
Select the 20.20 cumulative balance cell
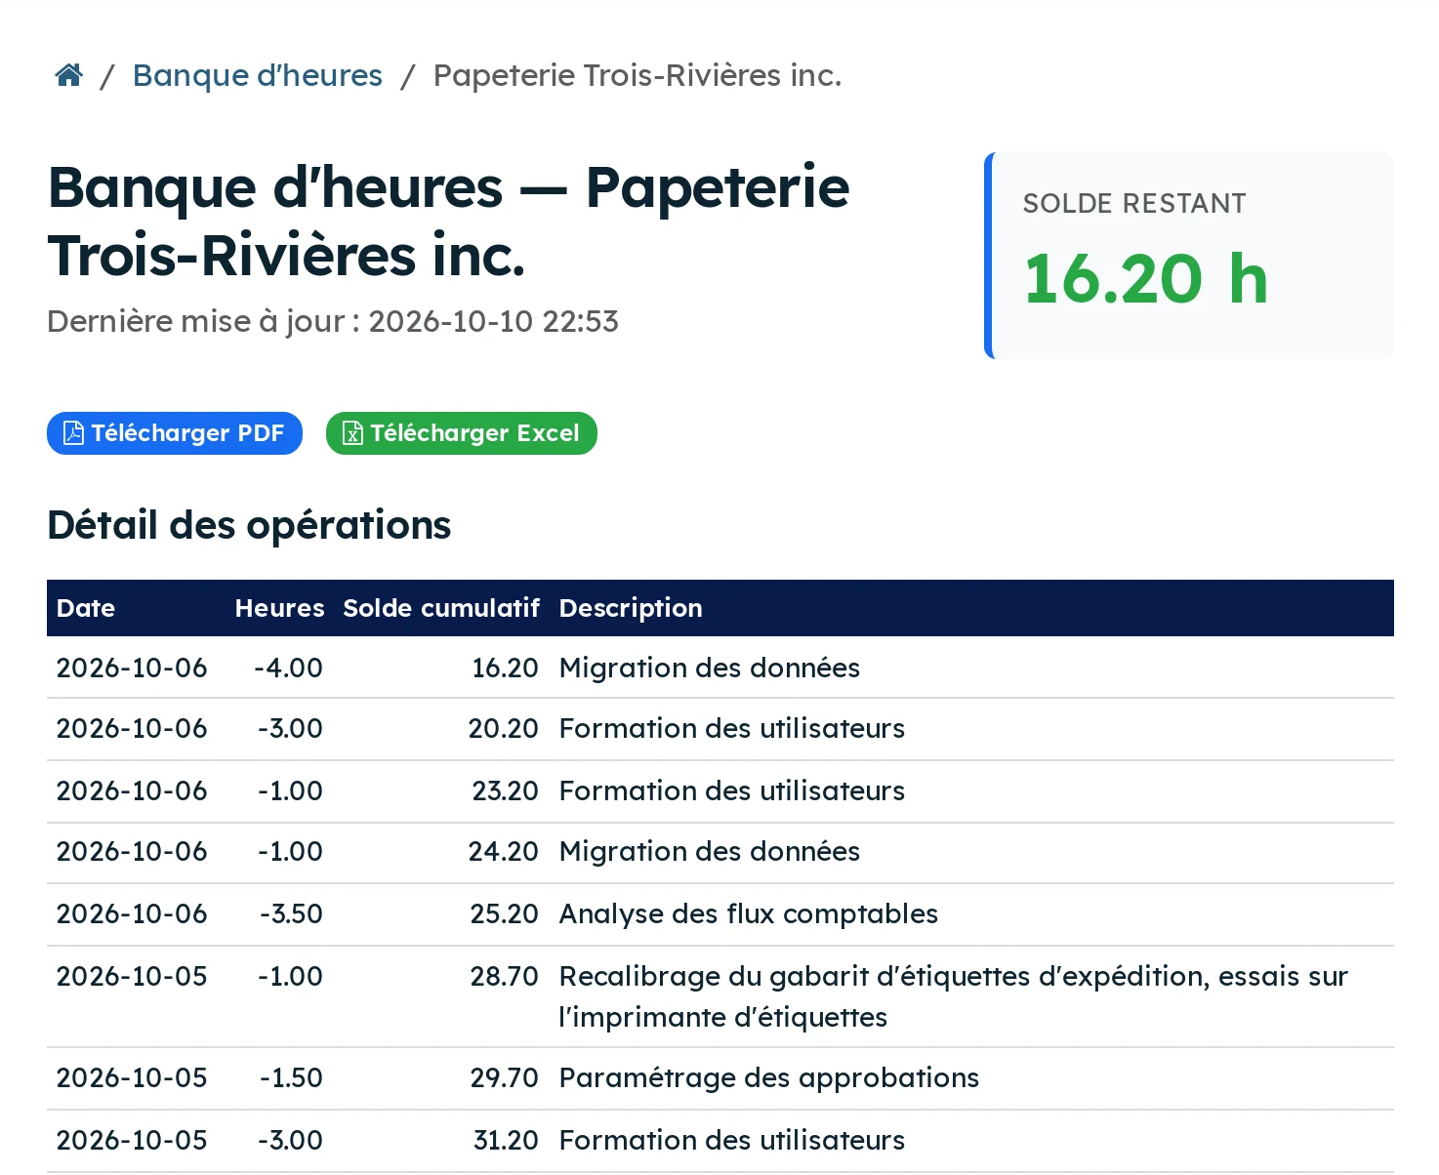[x=503, y=728]
